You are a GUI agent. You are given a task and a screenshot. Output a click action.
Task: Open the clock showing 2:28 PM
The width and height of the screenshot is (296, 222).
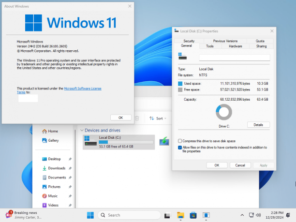click(275, 215)
